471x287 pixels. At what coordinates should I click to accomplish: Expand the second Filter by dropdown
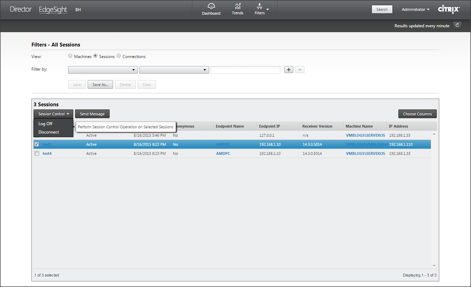point(174,70)
